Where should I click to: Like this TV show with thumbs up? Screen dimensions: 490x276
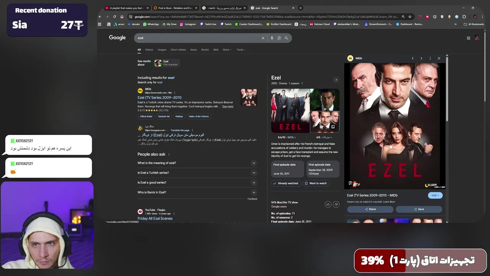(x=328, y=204)
